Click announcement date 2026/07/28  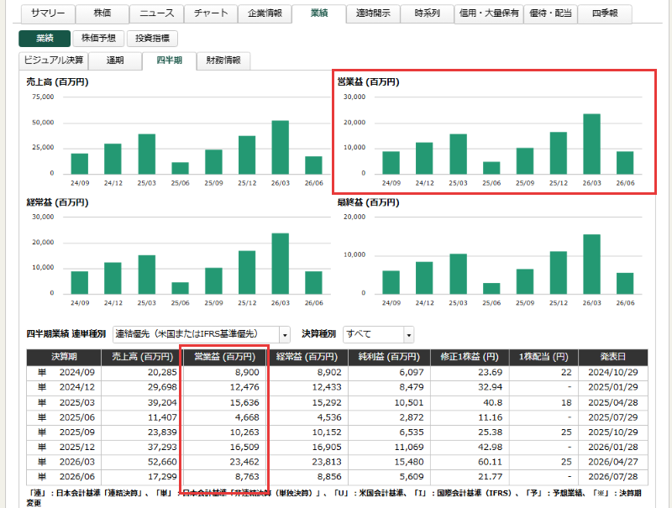click(613, 477)
